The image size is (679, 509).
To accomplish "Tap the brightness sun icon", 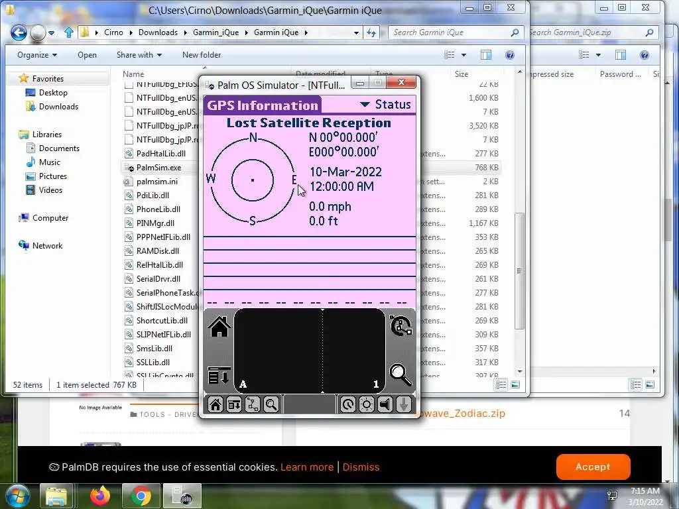I will (x=366, y=405).
